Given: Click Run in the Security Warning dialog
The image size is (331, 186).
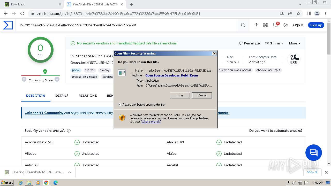Looking at the screenshot, I should 180,95.
